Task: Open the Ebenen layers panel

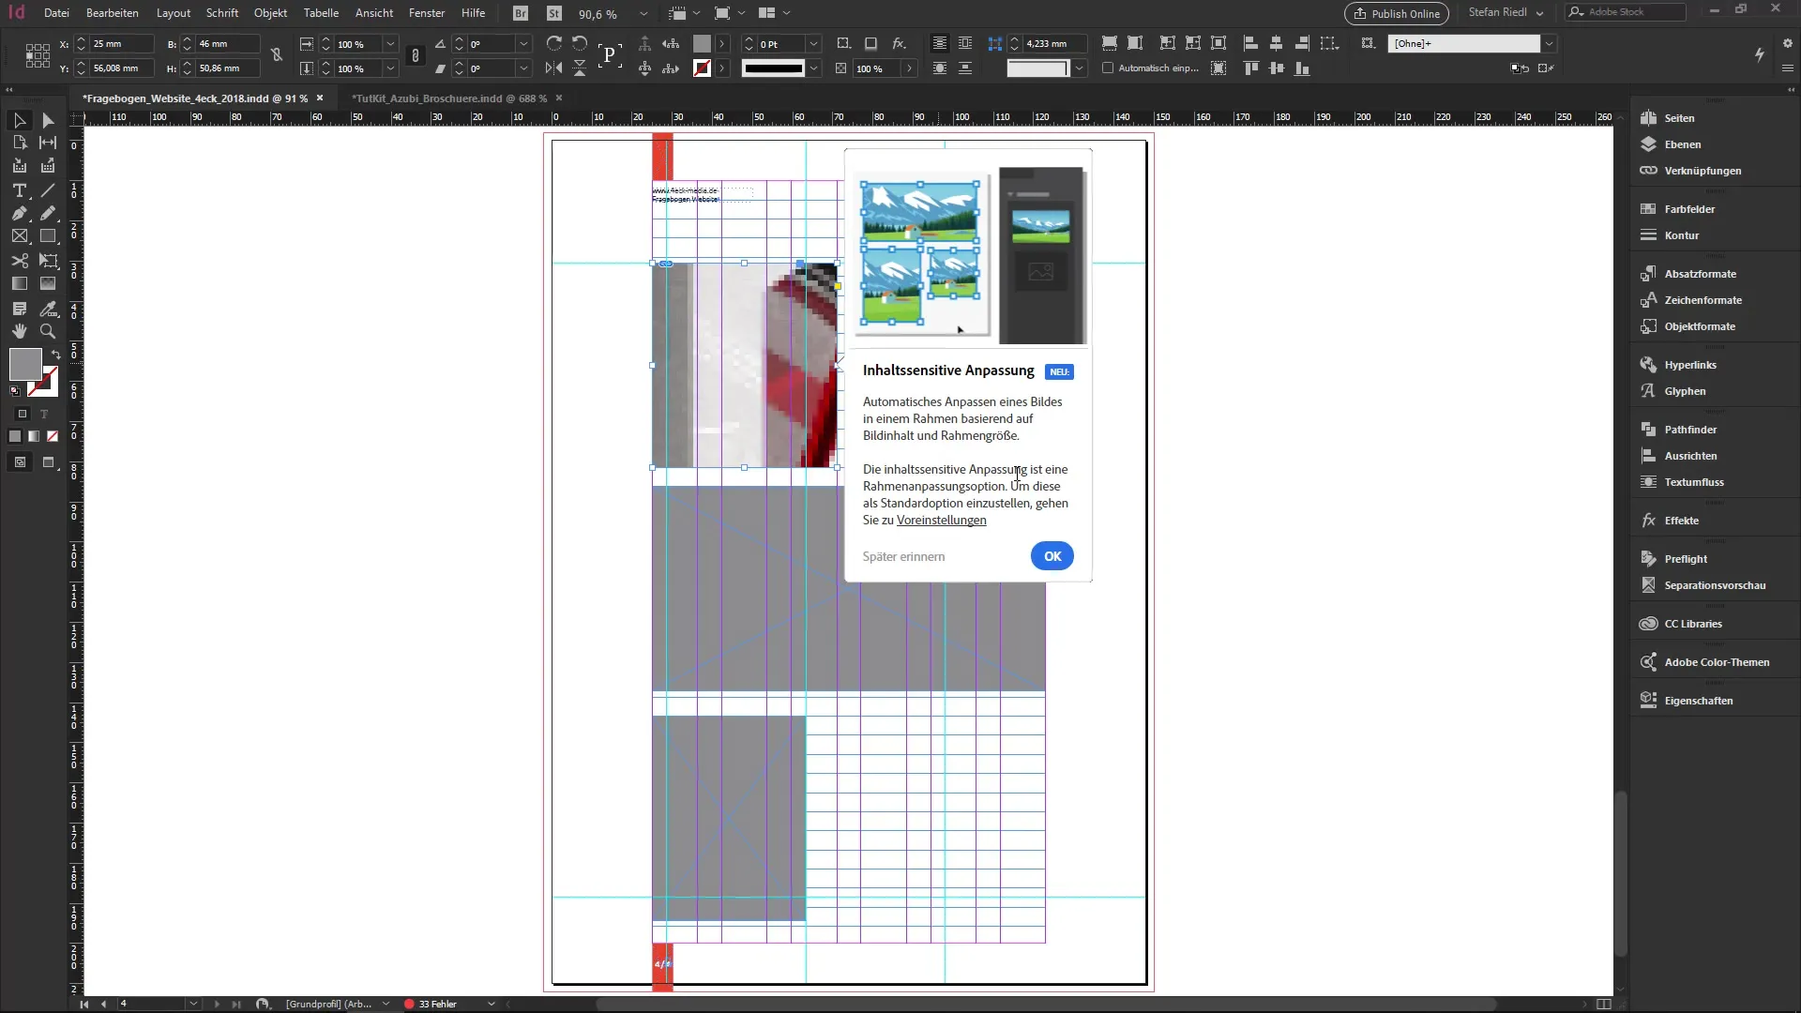Action: pyautogui.click(x=1683, y=144)
